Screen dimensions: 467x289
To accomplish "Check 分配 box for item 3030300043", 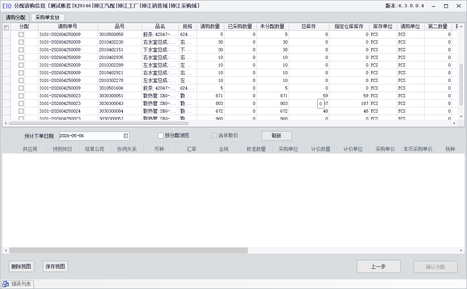I will pyautogui.click(x=21, y=104).
